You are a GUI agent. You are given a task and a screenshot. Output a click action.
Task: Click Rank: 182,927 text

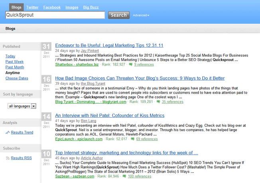(114, 65)
